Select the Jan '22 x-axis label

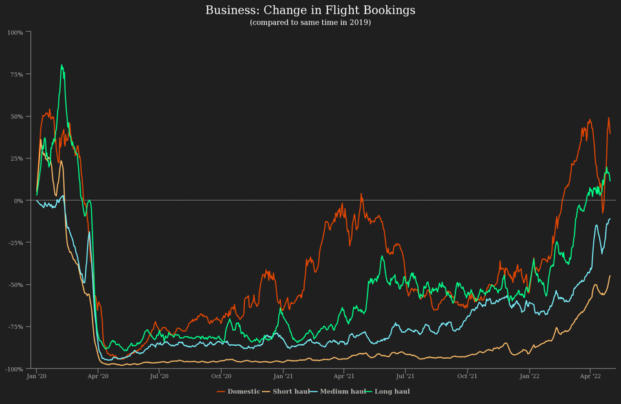(x=529, y=376)
